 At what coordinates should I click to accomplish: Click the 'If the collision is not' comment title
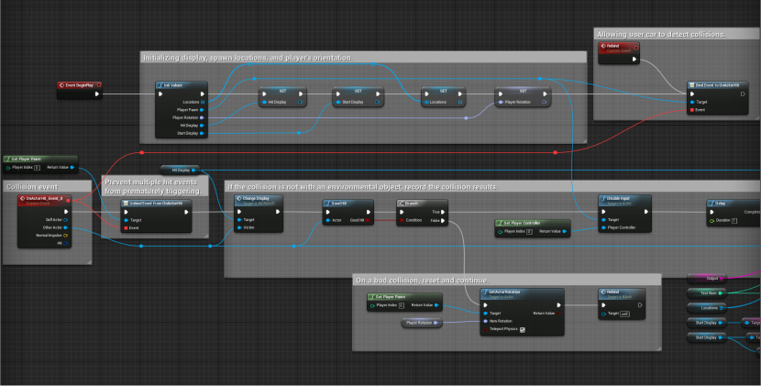(x=362, y=187)
